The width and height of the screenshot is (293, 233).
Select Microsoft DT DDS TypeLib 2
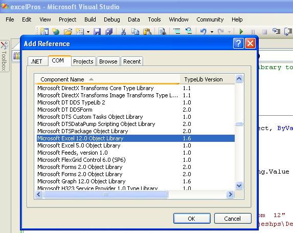point(136,102)
